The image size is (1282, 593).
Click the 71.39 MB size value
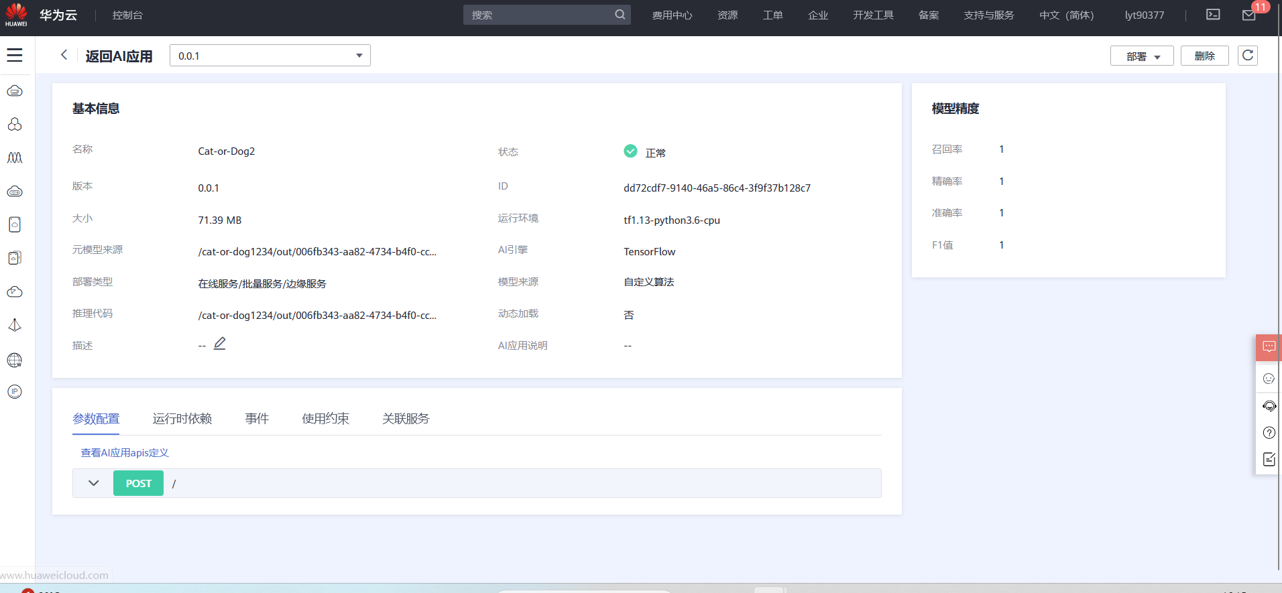point(220,220)
